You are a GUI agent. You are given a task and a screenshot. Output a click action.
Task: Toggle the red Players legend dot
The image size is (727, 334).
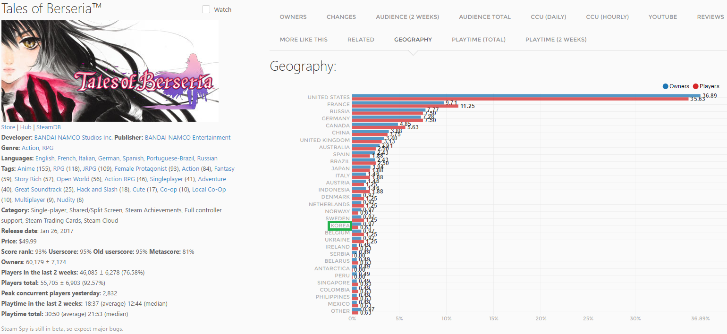tap(695, 86)
